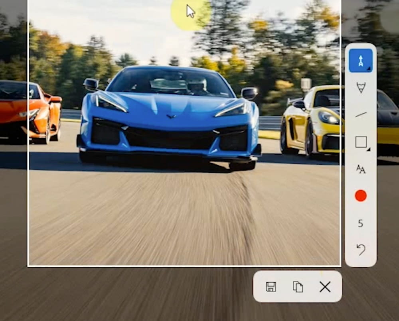Change the line thickness value 5

point(361,223)
